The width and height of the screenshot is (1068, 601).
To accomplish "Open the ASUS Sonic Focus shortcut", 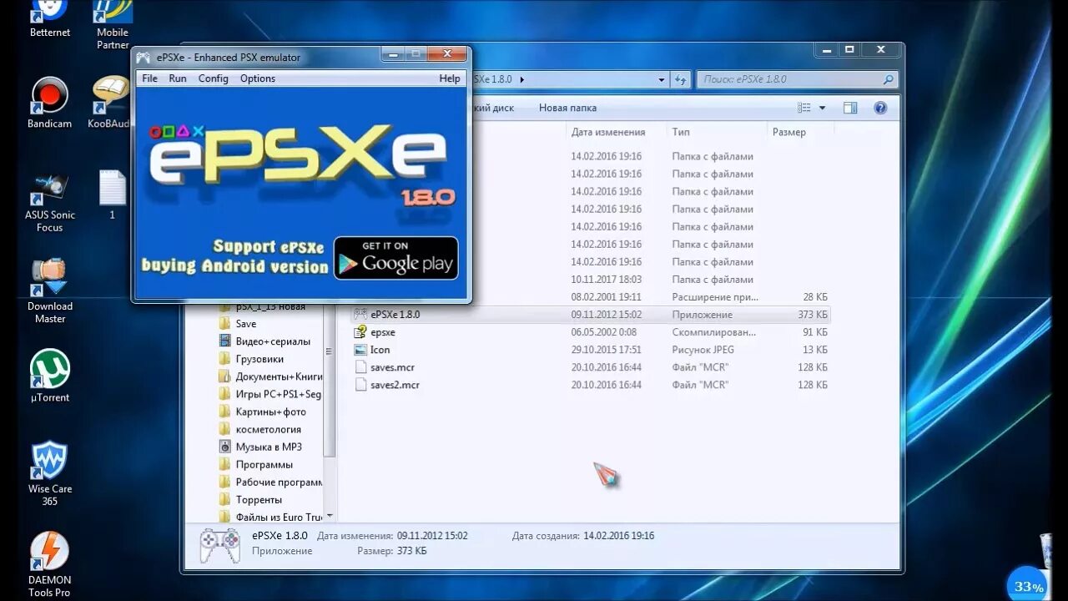I will click(50, 202).
